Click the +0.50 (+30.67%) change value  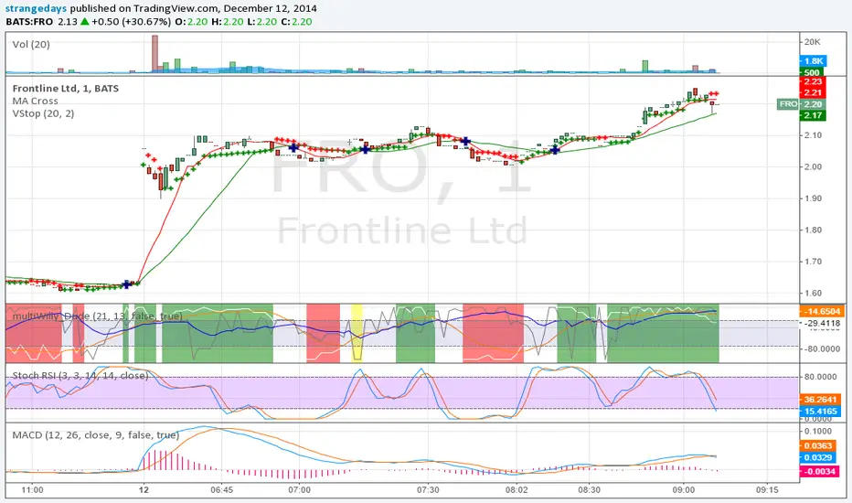point(131,22)
